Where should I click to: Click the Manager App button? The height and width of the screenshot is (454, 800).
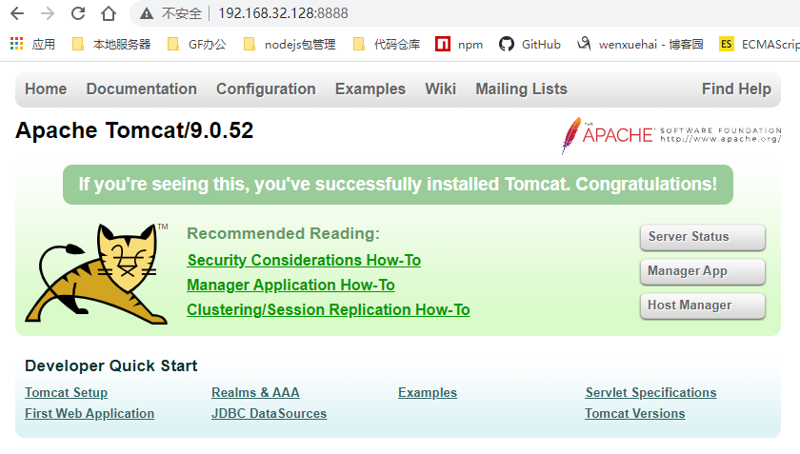(703, 271)
